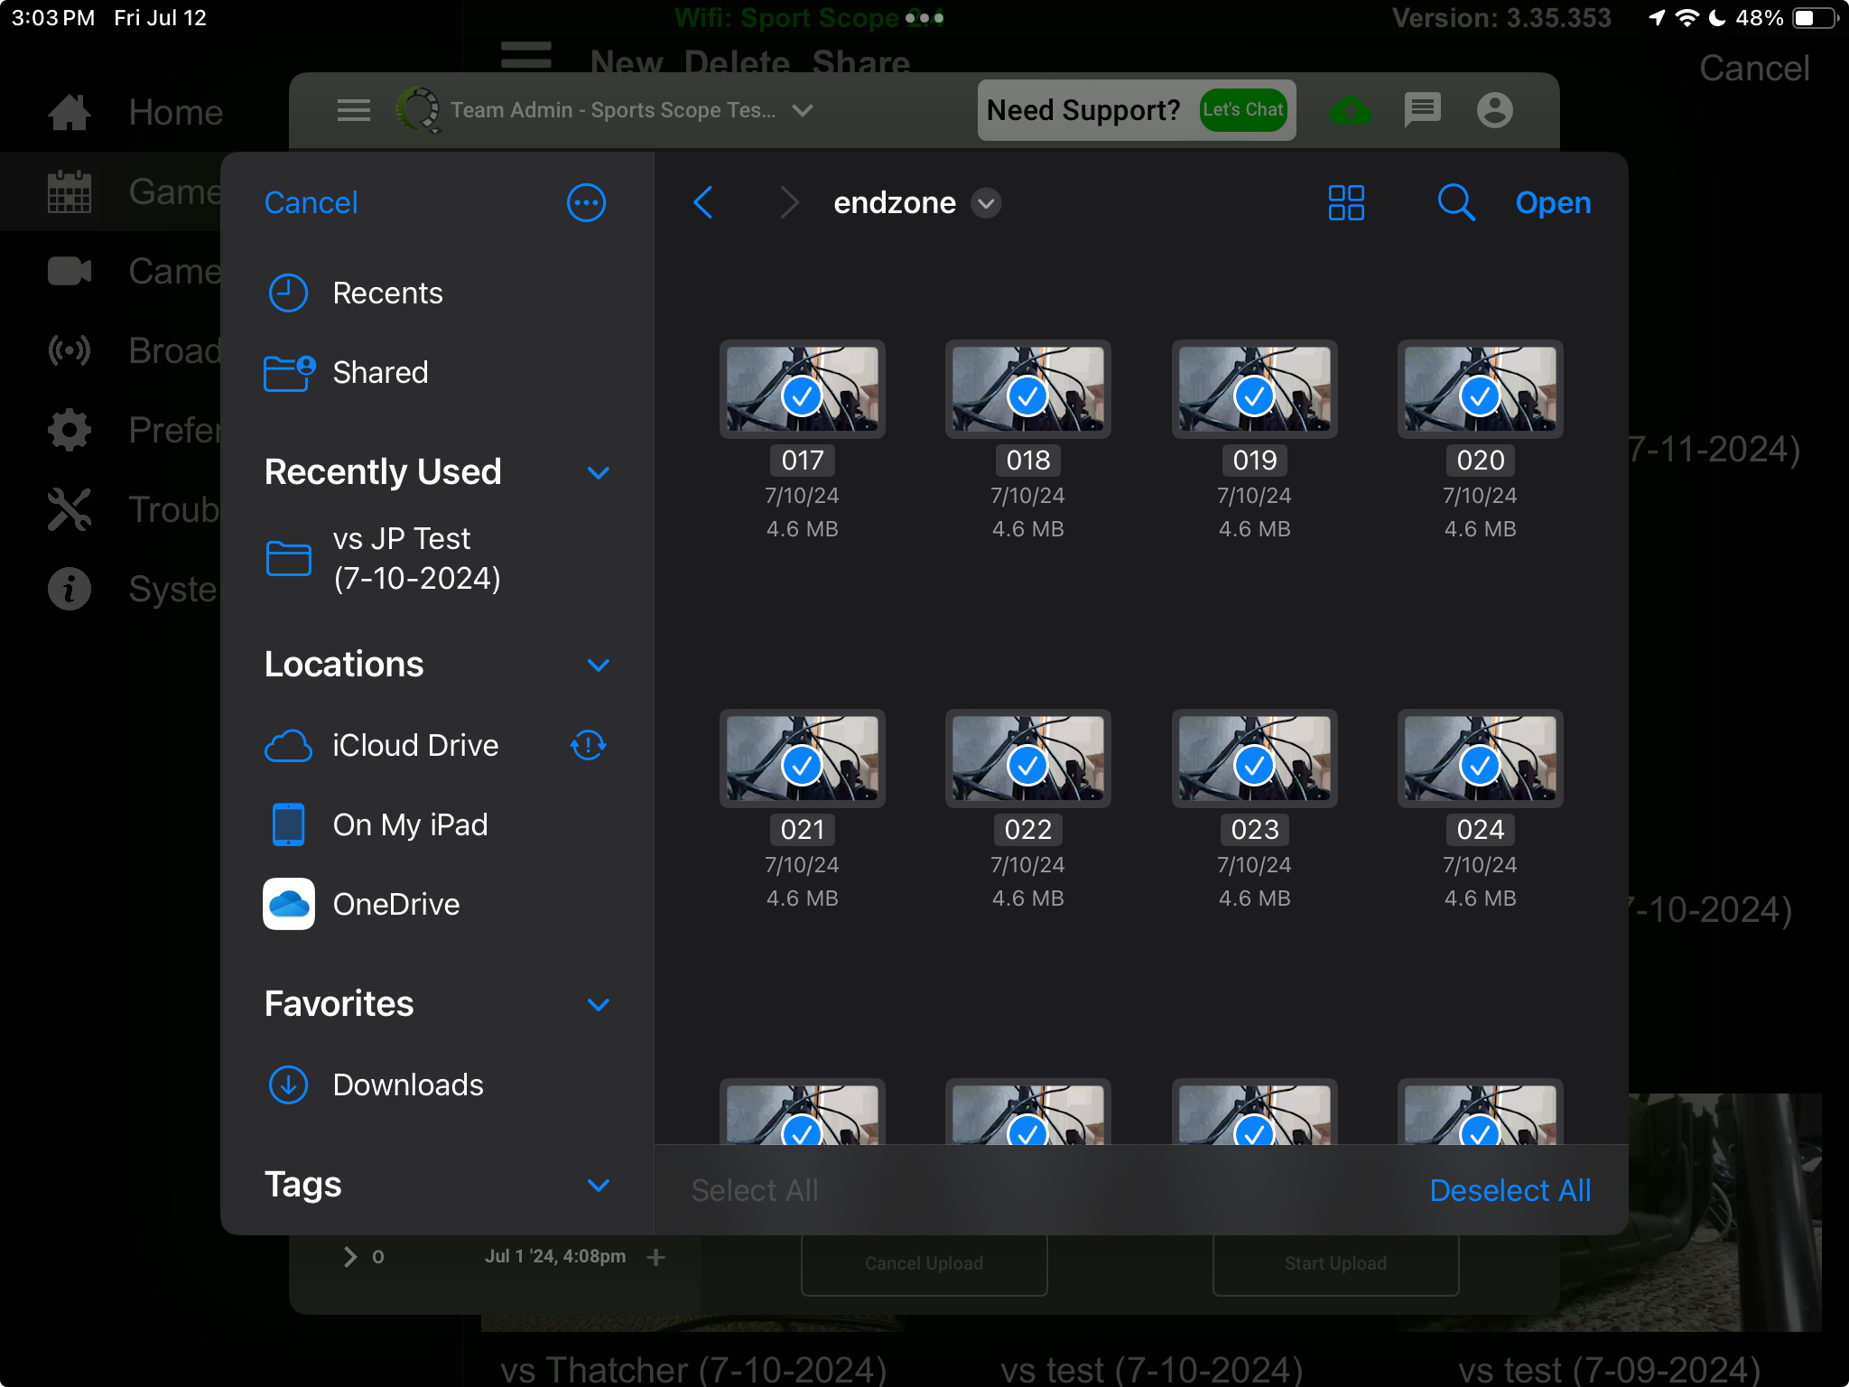This screenshot has height=1387, width=1849.
Task: Click the Start Upload button
Action: click(x=1335, y=1263)
